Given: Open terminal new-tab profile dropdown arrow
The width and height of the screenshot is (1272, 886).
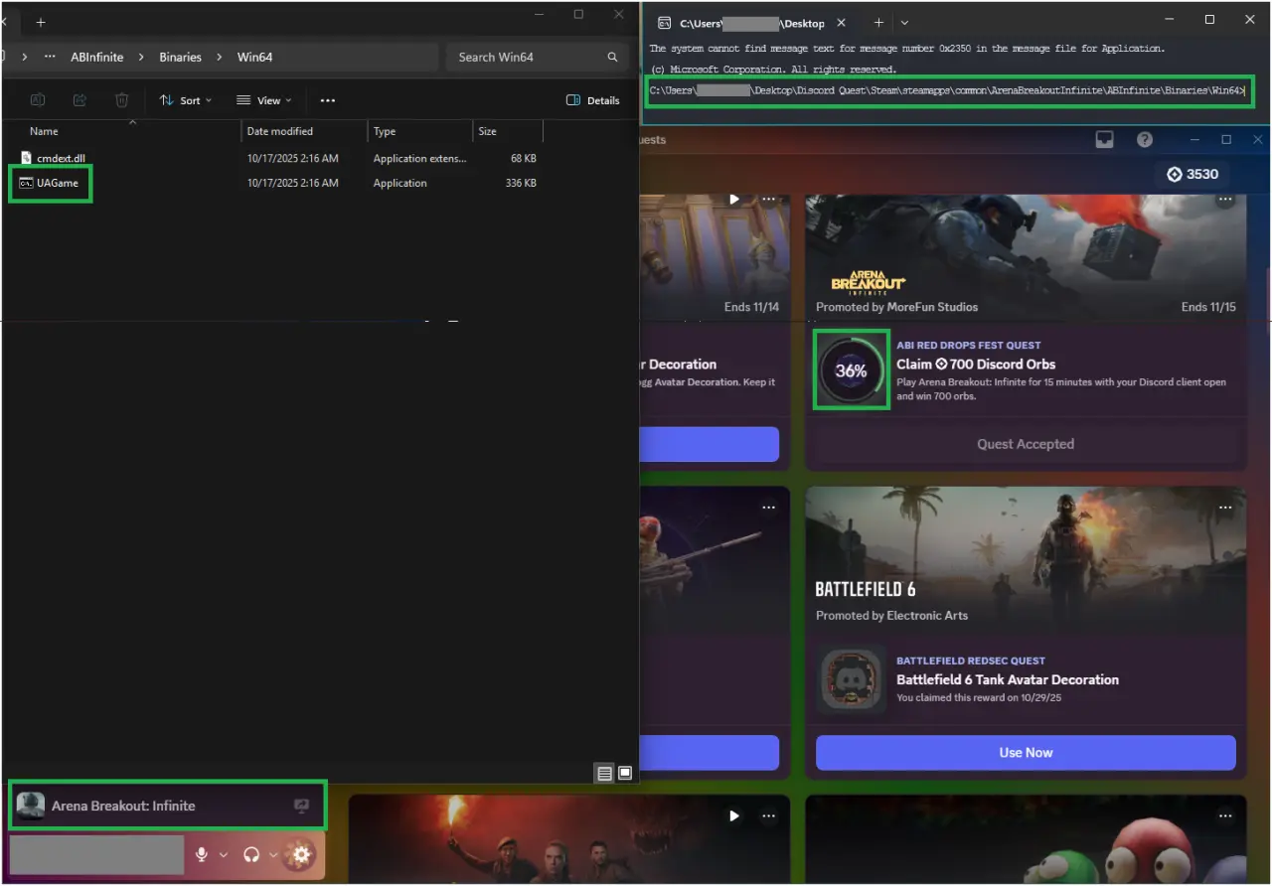Looking at the screenshot, I should (x=904, y=22).
